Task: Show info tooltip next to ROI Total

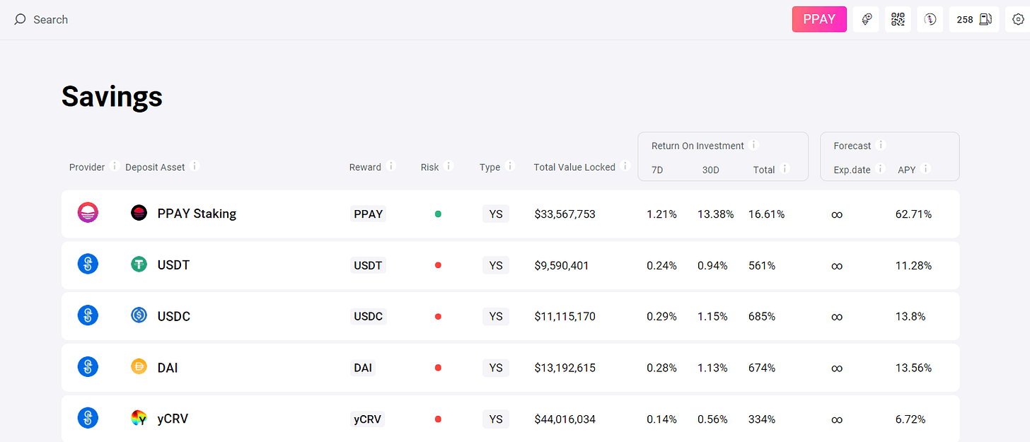Action: (785, 169)
